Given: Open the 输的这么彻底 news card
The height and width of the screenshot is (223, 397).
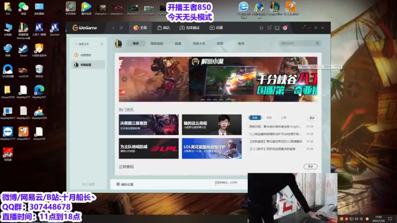Looking at the screenshot, I should [x=212, y=125].
